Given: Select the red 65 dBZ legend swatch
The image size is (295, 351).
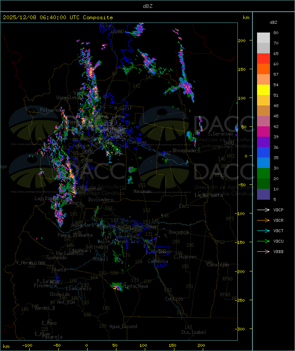Looking at the screenshot, I should pos(263,59).
